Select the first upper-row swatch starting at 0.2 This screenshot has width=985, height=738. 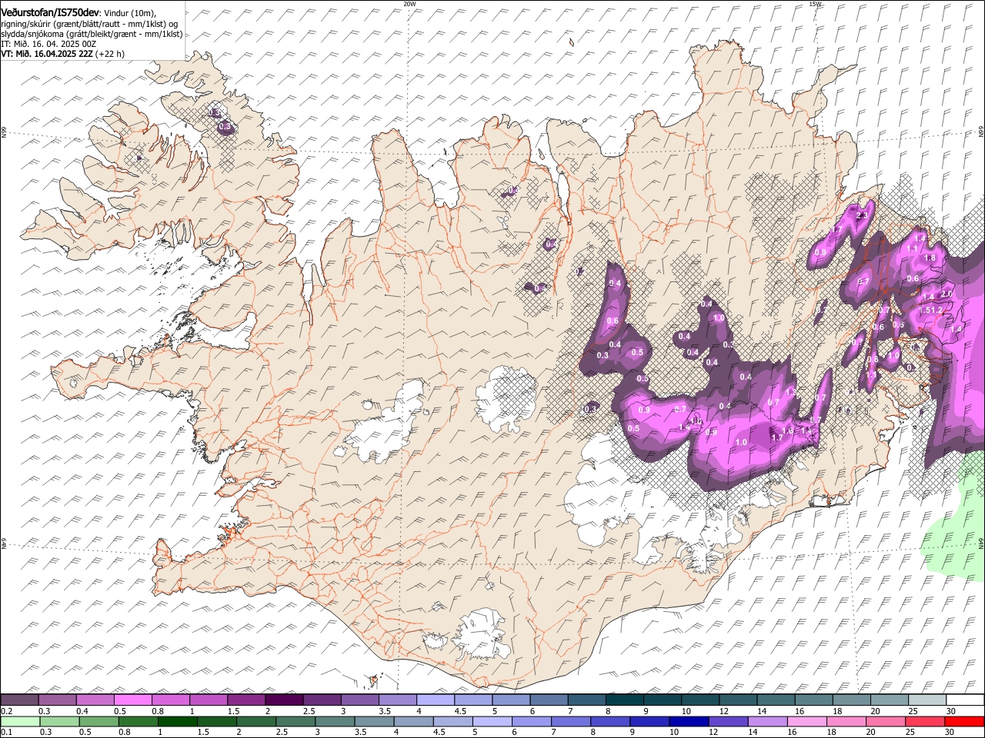click(20, 700)
